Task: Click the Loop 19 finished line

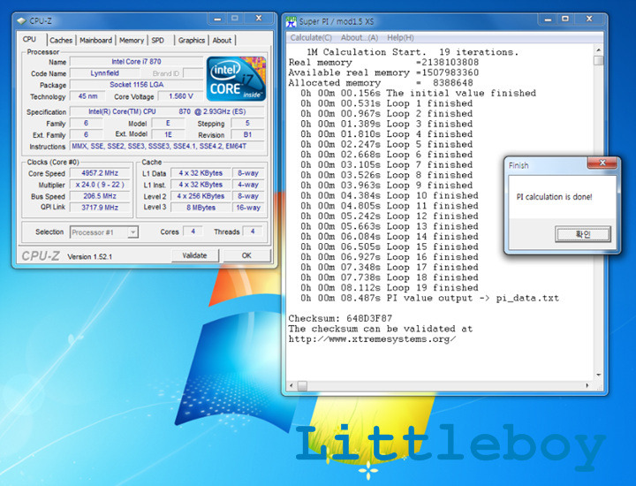Action: [390, 288]
